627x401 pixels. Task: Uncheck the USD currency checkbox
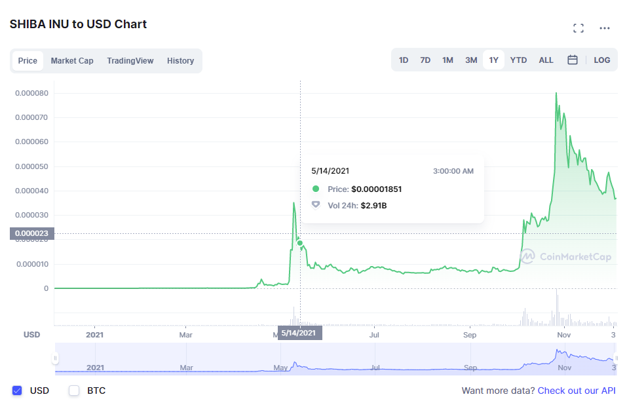[17, 391]
